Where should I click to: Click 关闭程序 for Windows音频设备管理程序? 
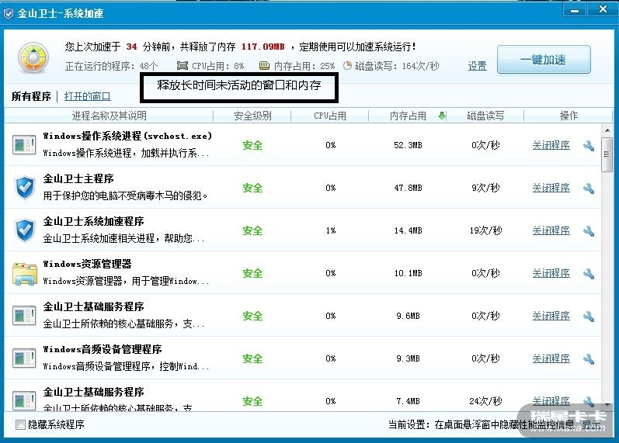coord(551,358)
